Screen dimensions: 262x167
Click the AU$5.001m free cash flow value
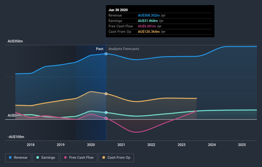point(147,26)
